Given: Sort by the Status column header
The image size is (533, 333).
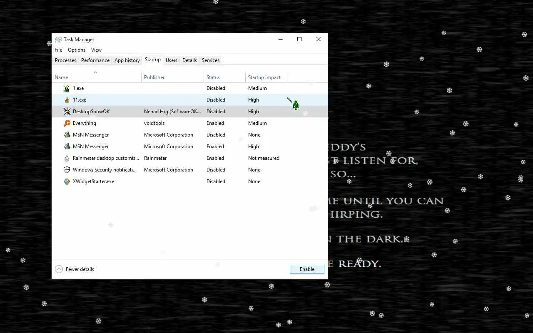Looking at the screenshot, I should pyautogui.click(x=225, y=77).
